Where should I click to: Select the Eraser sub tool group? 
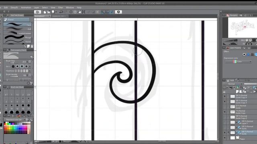(x=16, y=20)
